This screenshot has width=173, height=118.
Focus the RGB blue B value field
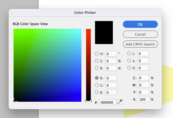pyautogui.click(x=111, y=92)
